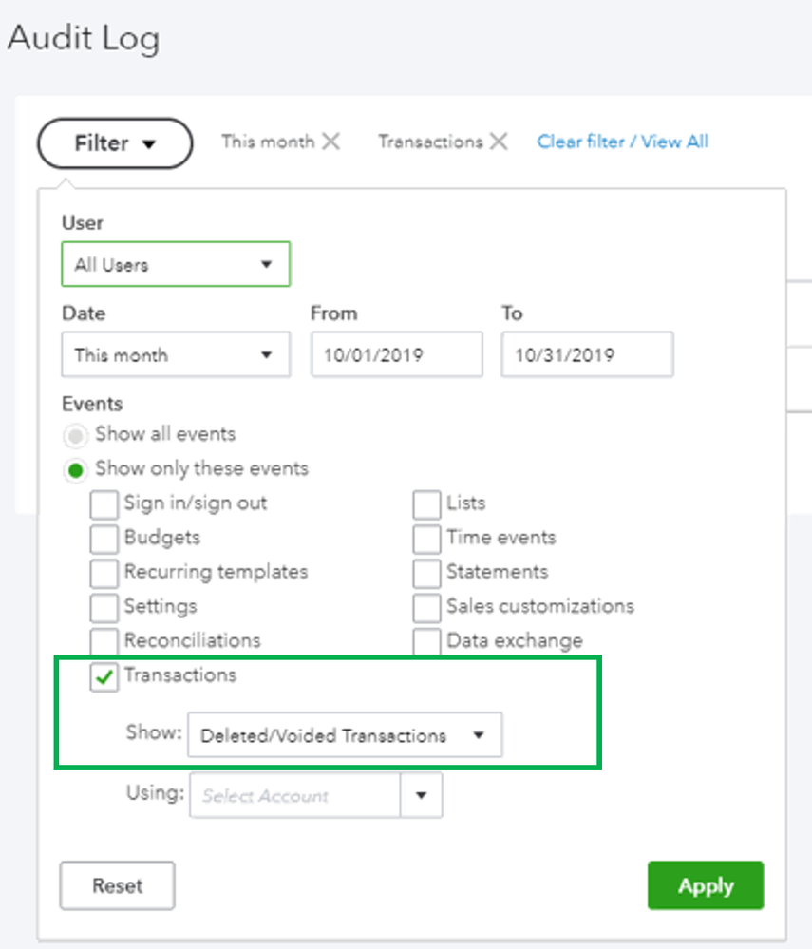This screenshot has width=812, height=949.
Task: Remove the This month filter chip
Action: tap(330, 142)
